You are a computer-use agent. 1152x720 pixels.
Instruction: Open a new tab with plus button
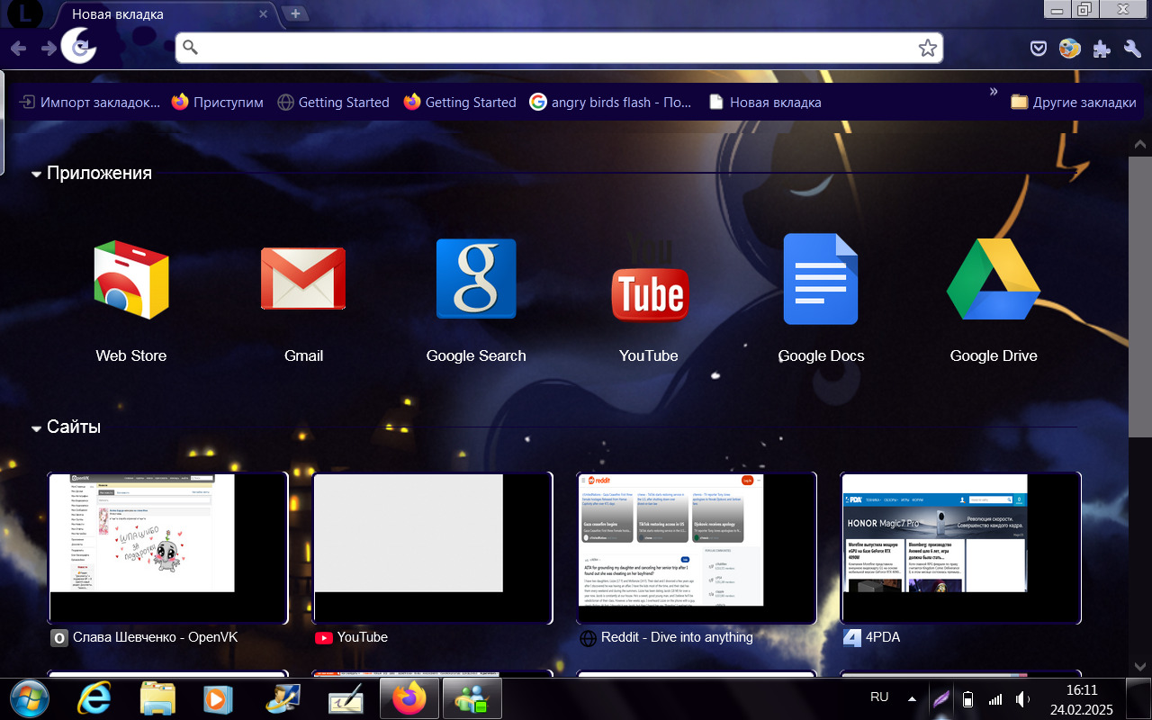294,13
